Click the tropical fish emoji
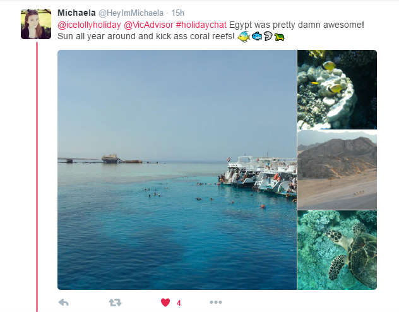 pos(244,37)
